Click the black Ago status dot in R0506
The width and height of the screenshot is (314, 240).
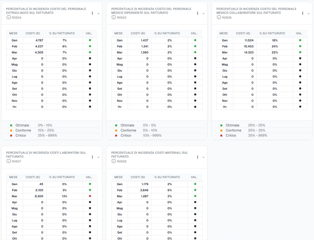(300, 83)
